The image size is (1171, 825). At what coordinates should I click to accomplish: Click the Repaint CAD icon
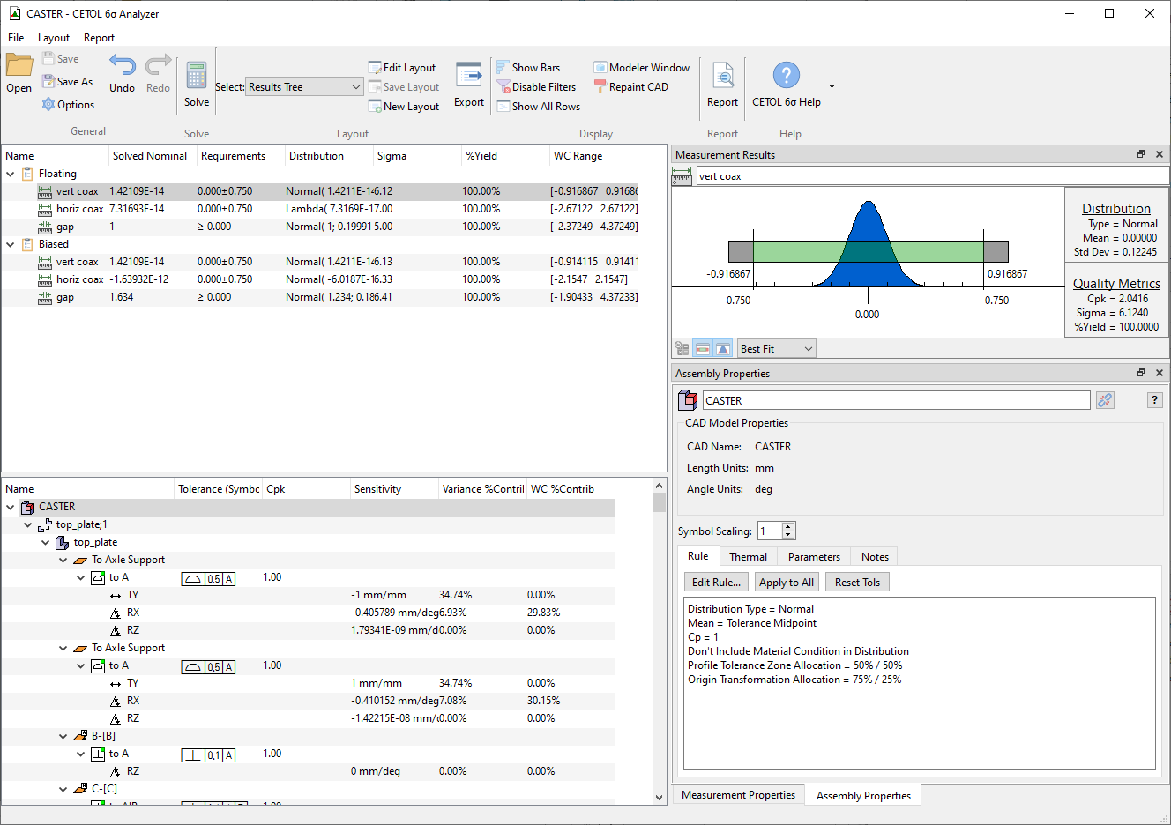point(600,87)
